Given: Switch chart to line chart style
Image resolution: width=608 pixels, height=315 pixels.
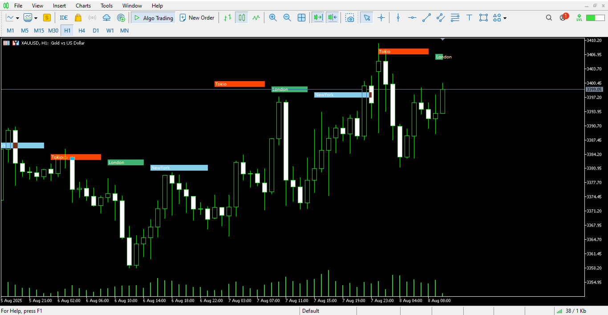Looking at the screenshot, I should 256,18.
